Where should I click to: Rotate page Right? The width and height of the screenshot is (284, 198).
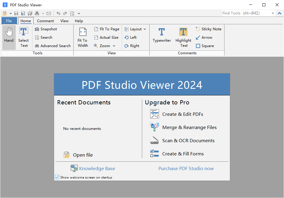[132, 46]
